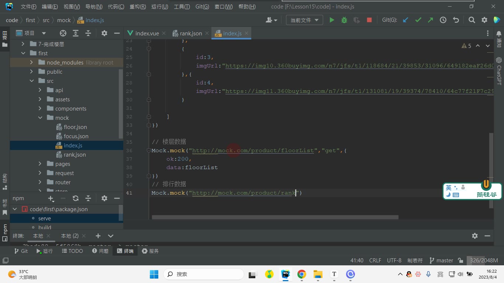
Task: Commit changes using the green checkmark
Action: 418,20
